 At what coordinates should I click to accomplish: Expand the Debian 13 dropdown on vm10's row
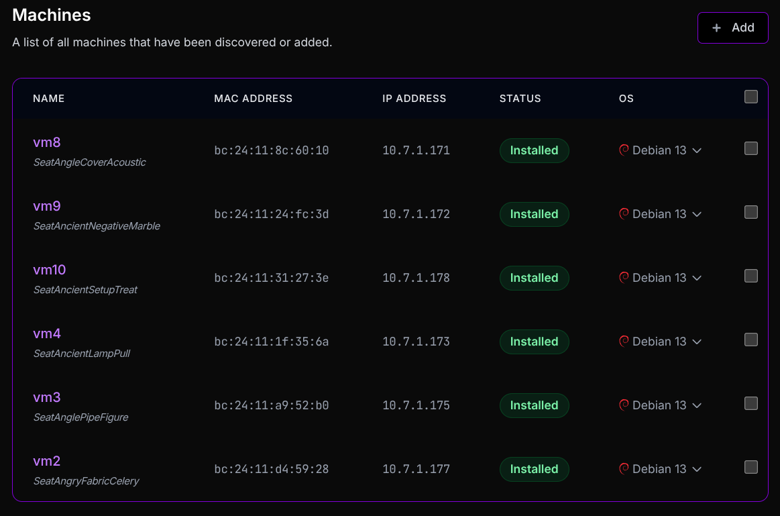pyautogui.click(x=697, y=278)
